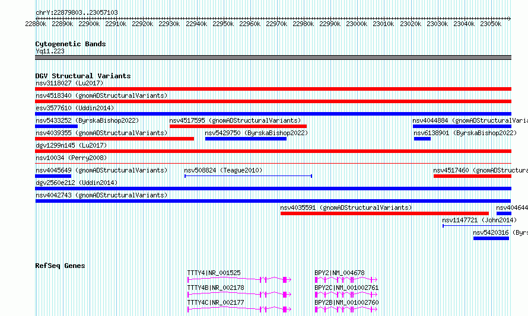Click the nsv3118027 (Lu2017) red variant bar
The image size is (528, 316).
(273, 89)
